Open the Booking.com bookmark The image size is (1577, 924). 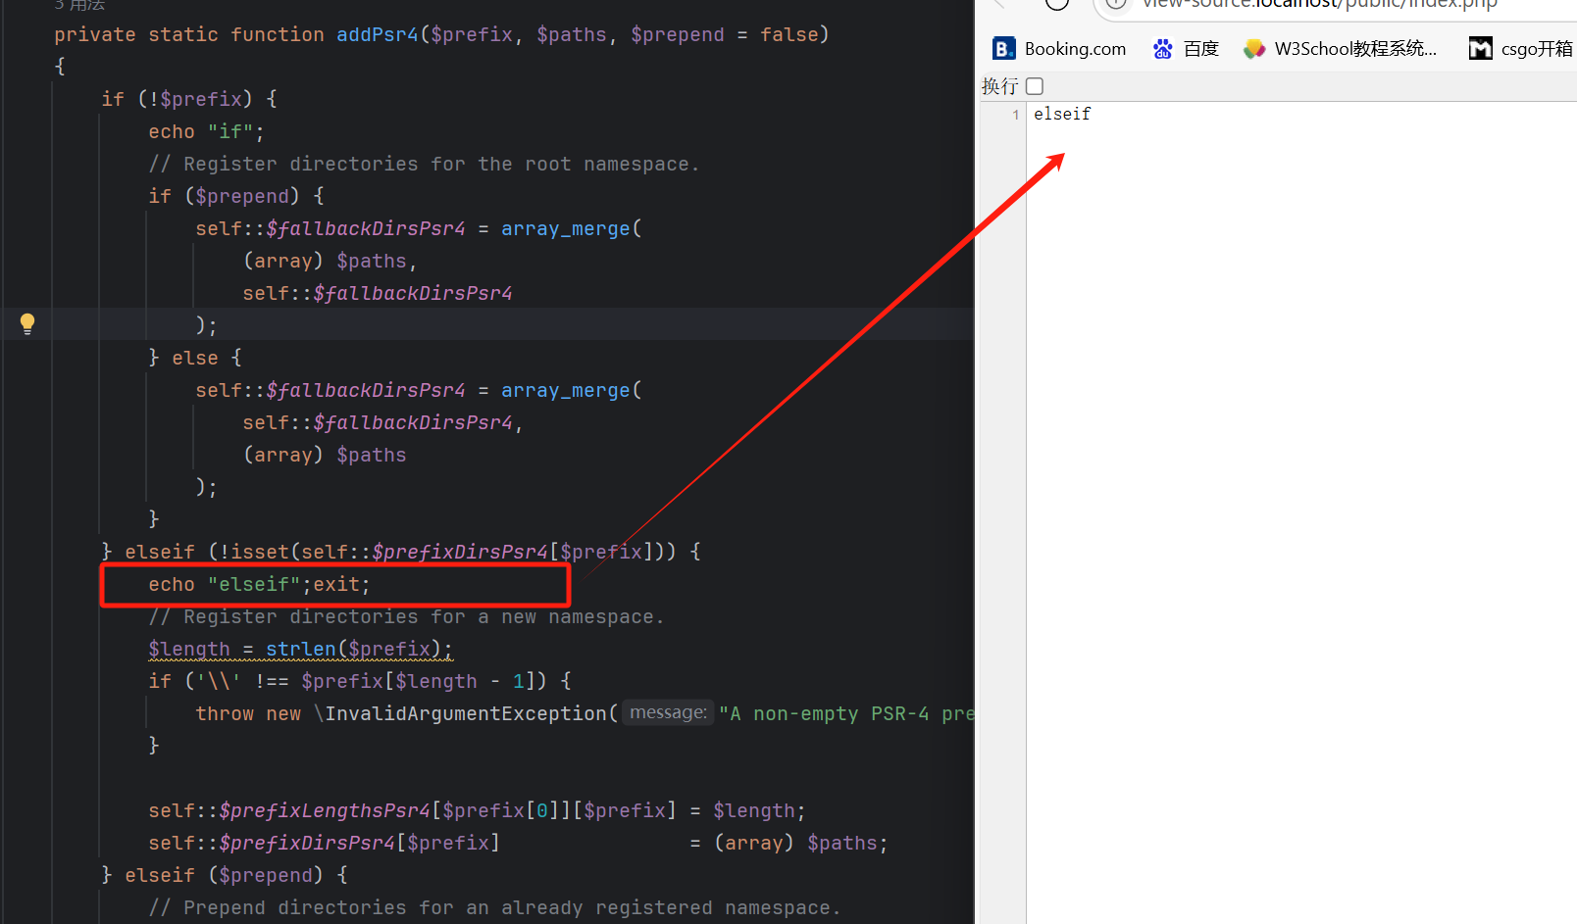pyautogui.click(x=1059, y=49)
